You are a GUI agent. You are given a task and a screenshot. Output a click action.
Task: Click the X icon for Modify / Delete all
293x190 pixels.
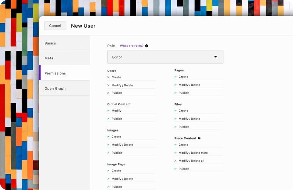coord(175,161)
